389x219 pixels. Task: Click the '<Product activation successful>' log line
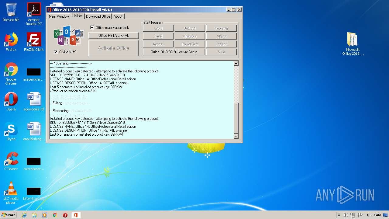(x=73, y=91)
